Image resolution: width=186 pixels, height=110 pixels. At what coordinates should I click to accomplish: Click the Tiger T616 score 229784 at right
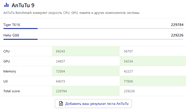177,25
